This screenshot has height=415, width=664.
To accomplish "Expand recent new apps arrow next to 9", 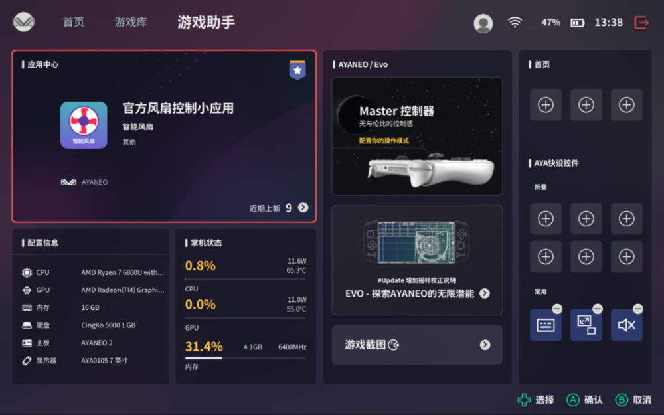I will coord(303,207).
